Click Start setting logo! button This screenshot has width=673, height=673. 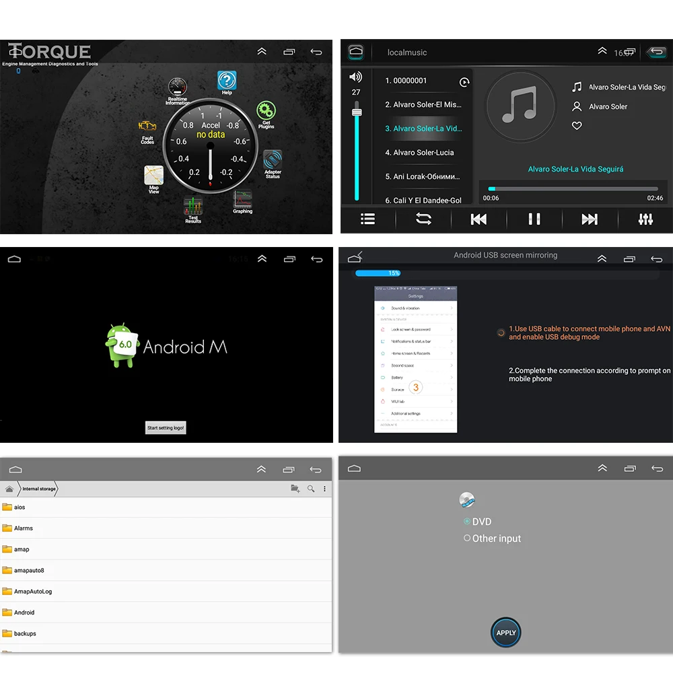point(166,427)
